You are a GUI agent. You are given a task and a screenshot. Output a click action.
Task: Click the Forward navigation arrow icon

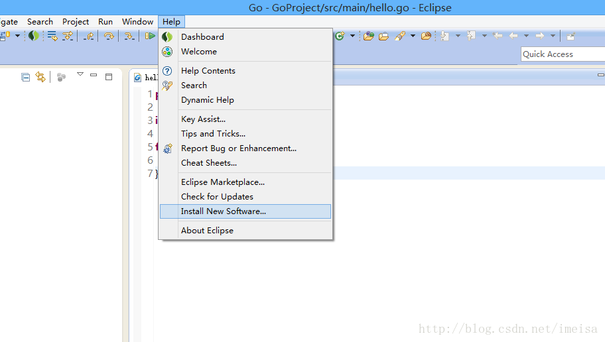pos(540,36)
